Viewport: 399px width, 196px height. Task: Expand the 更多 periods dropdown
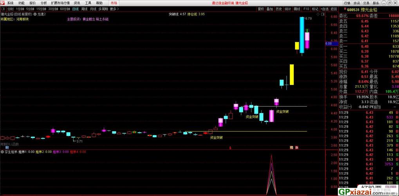tap(114, 9)
